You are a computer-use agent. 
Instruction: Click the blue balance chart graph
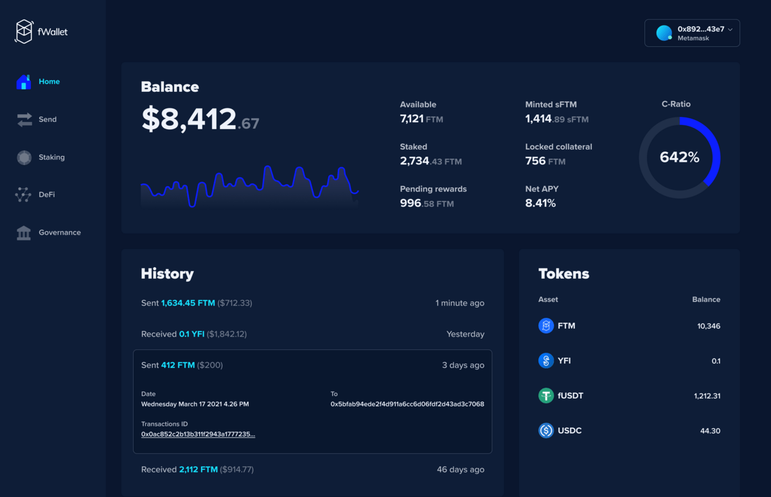[x=249, y=186]
